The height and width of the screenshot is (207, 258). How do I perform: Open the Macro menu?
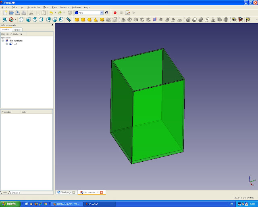46,7
